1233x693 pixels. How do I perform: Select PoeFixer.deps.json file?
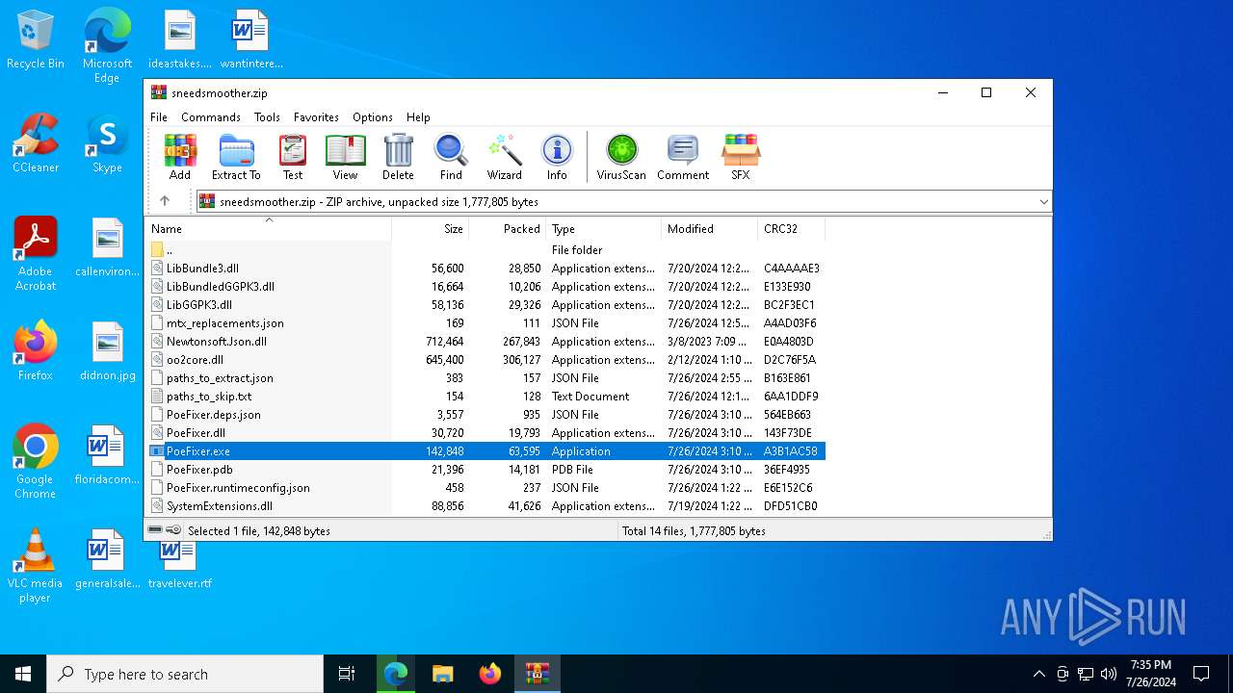coord(485,415)
